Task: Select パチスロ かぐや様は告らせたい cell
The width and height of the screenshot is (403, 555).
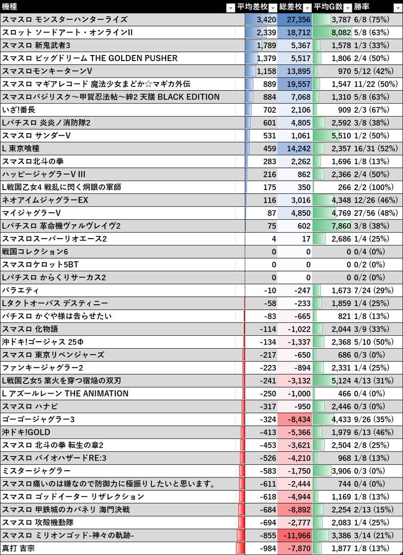Action: click(118, 316)
